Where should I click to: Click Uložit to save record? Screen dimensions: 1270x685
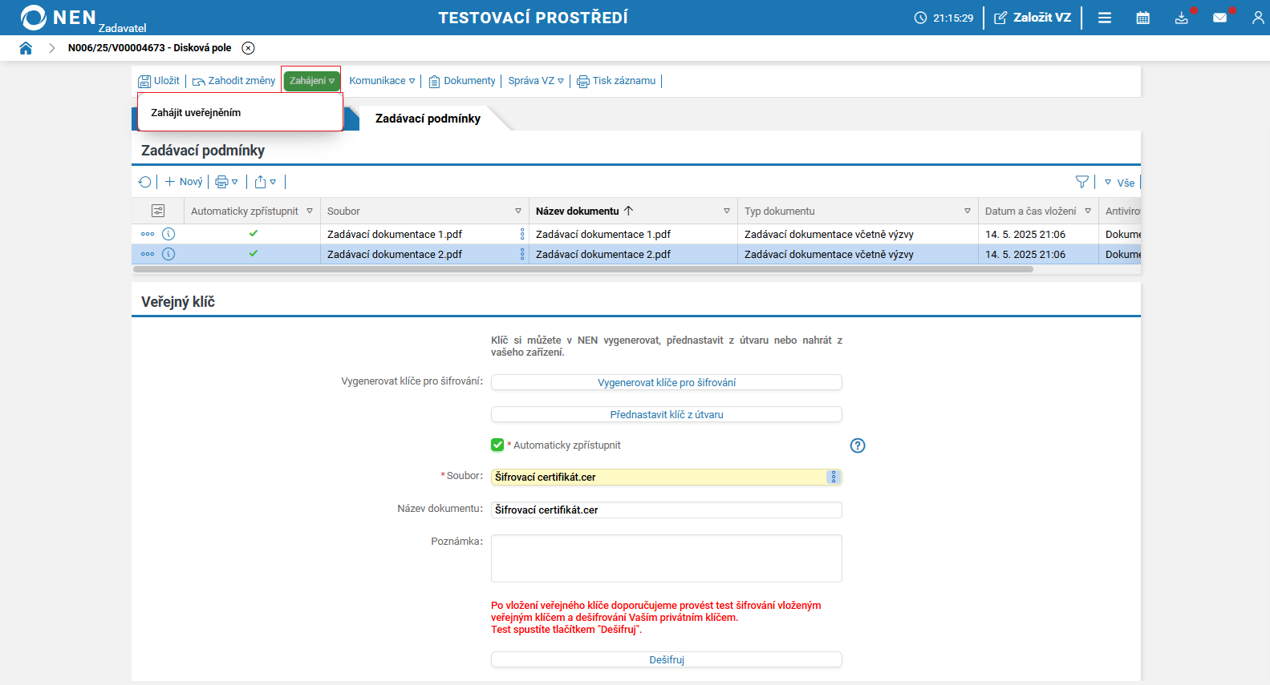(159, 81)
